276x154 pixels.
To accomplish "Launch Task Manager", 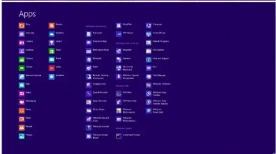I will pos(156,77).
